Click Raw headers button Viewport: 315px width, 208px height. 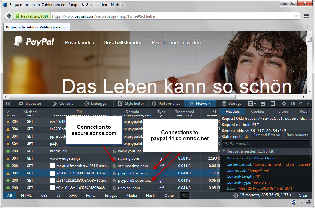pyautogui.click(x=297, y=135)
